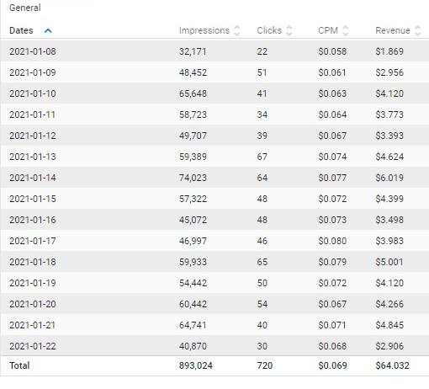
Task: Click the CPM value $0.080
Action: click(332, 241)
